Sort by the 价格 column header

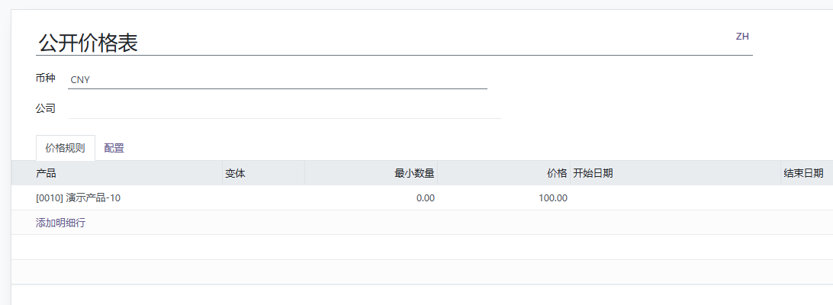pos(503,173)
